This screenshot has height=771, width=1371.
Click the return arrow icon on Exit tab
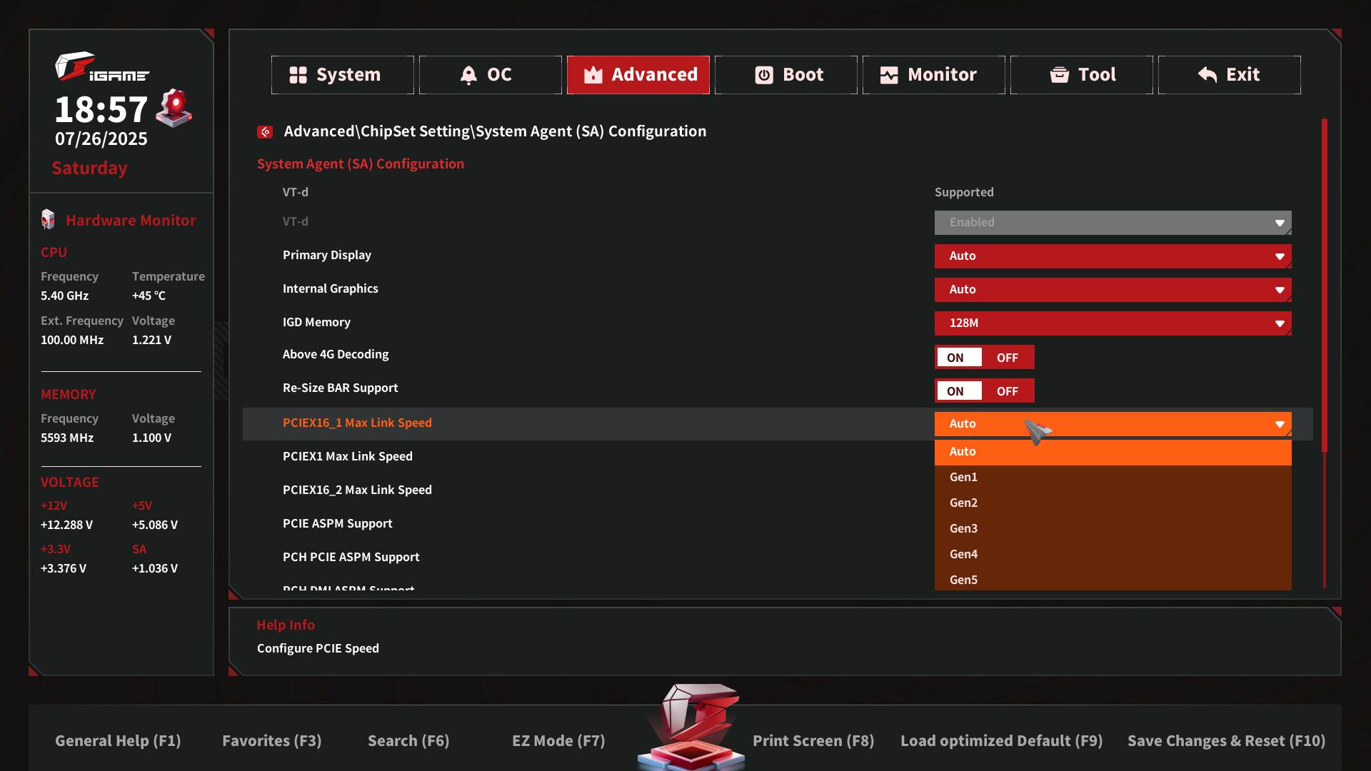[x=1207, y=75]
